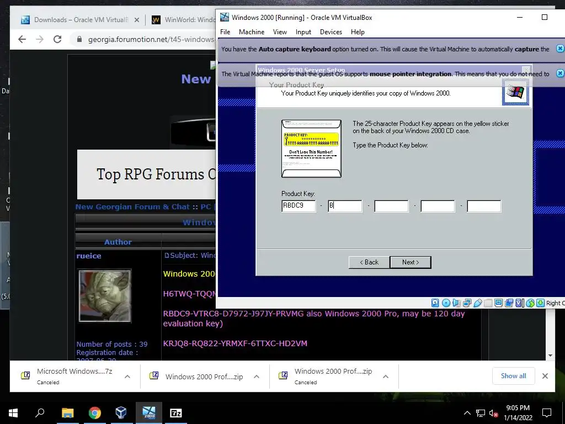Image resolution: width=565 pixels, height=424 pixels.
Task: Click the Next button in Windows 2000 Setup
Action: [411, 262]
